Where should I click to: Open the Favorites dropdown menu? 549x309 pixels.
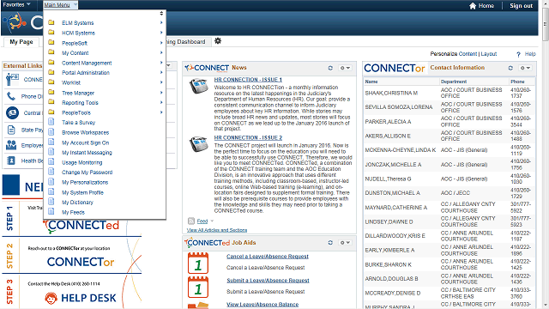(16, 5)
